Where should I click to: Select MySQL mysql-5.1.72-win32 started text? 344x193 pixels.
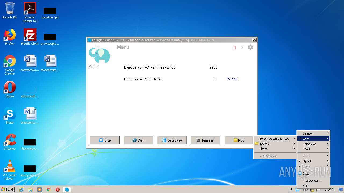150,68
